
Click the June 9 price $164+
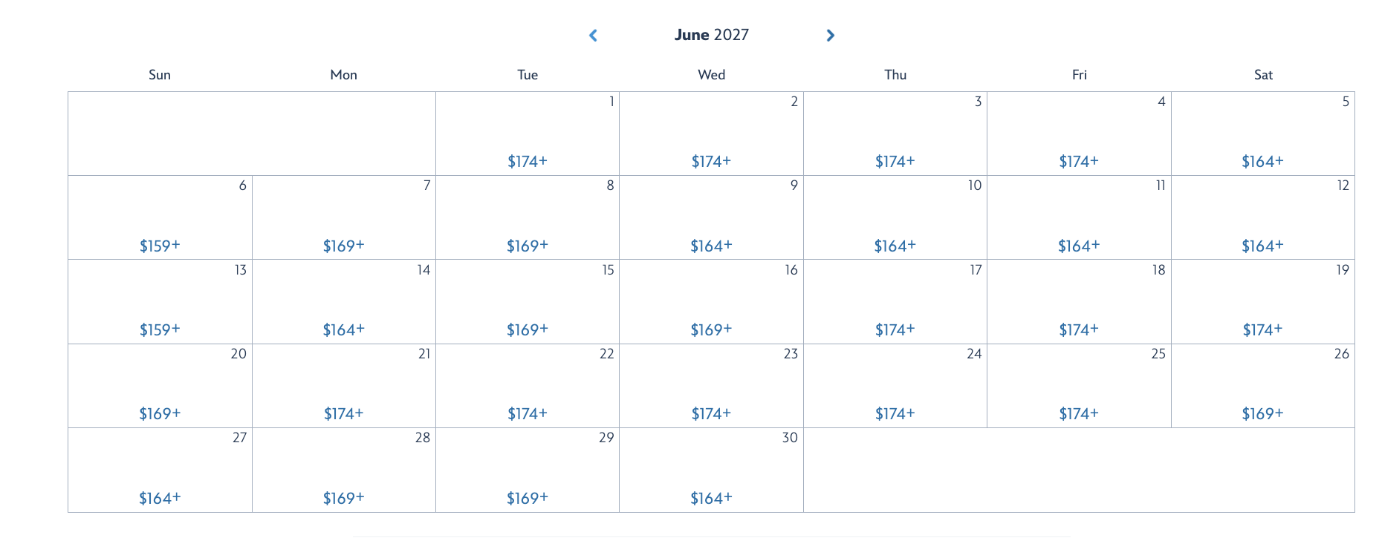tap(711, 246)
